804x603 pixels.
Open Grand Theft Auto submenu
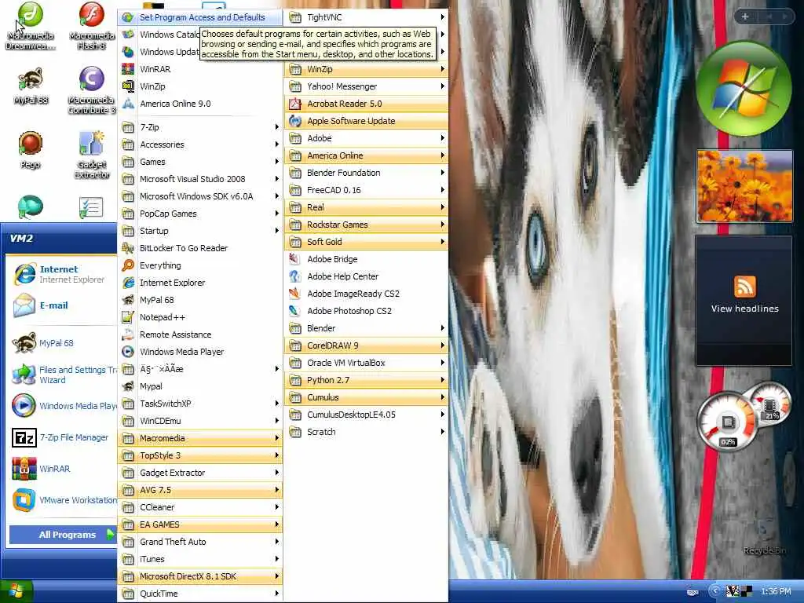pyautogui.click(x=200, y=542)
